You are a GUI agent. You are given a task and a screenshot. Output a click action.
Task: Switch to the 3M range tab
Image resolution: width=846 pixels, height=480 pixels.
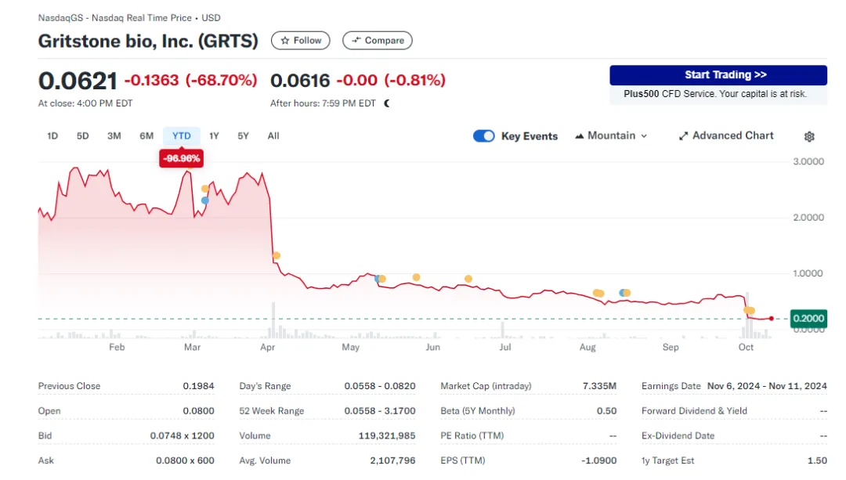[114, 136]
